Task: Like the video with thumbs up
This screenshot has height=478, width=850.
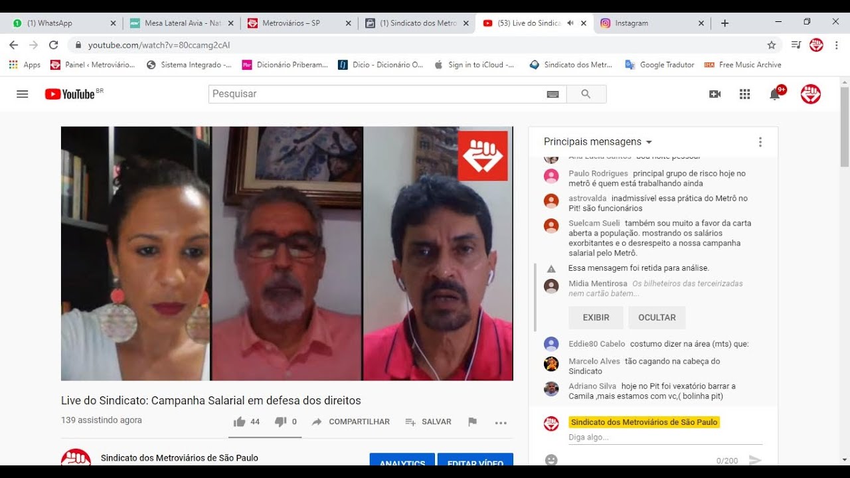Action: [x=240, y=422]
